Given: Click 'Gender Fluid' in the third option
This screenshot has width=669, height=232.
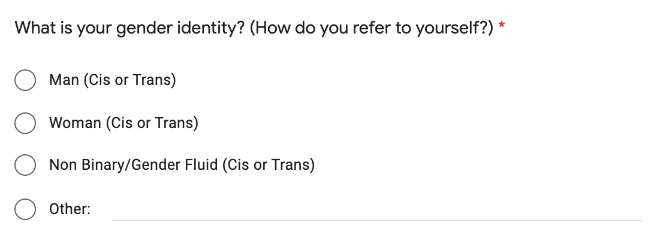Looking at the screenshot, I should pyautogui.click(x=174, y=165).
